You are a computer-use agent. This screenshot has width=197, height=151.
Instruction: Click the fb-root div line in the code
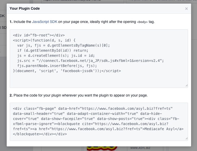coord(39,35)
